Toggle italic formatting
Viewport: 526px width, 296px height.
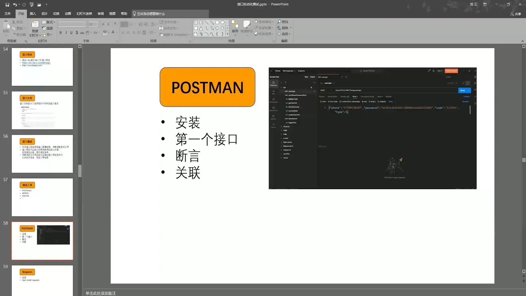(66, 32)
